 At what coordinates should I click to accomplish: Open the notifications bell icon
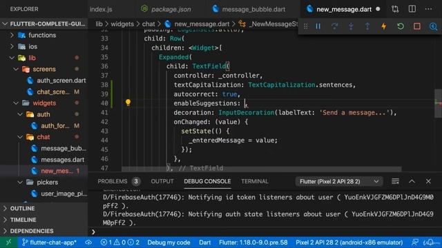pyautogui.click(x=430, y=242)
